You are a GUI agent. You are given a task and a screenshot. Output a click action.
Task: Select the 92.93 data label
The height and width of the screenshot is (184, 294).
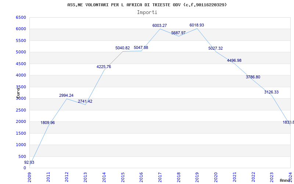point(29,162)
